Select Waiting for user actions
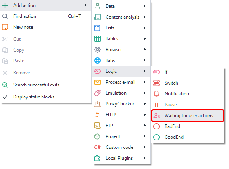This screenshot has height=169, width=229. point(188,116)
